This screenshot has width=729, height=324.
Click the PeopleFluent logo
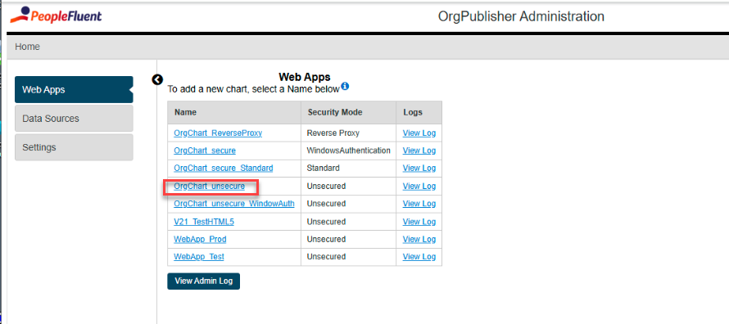(56, 15)
